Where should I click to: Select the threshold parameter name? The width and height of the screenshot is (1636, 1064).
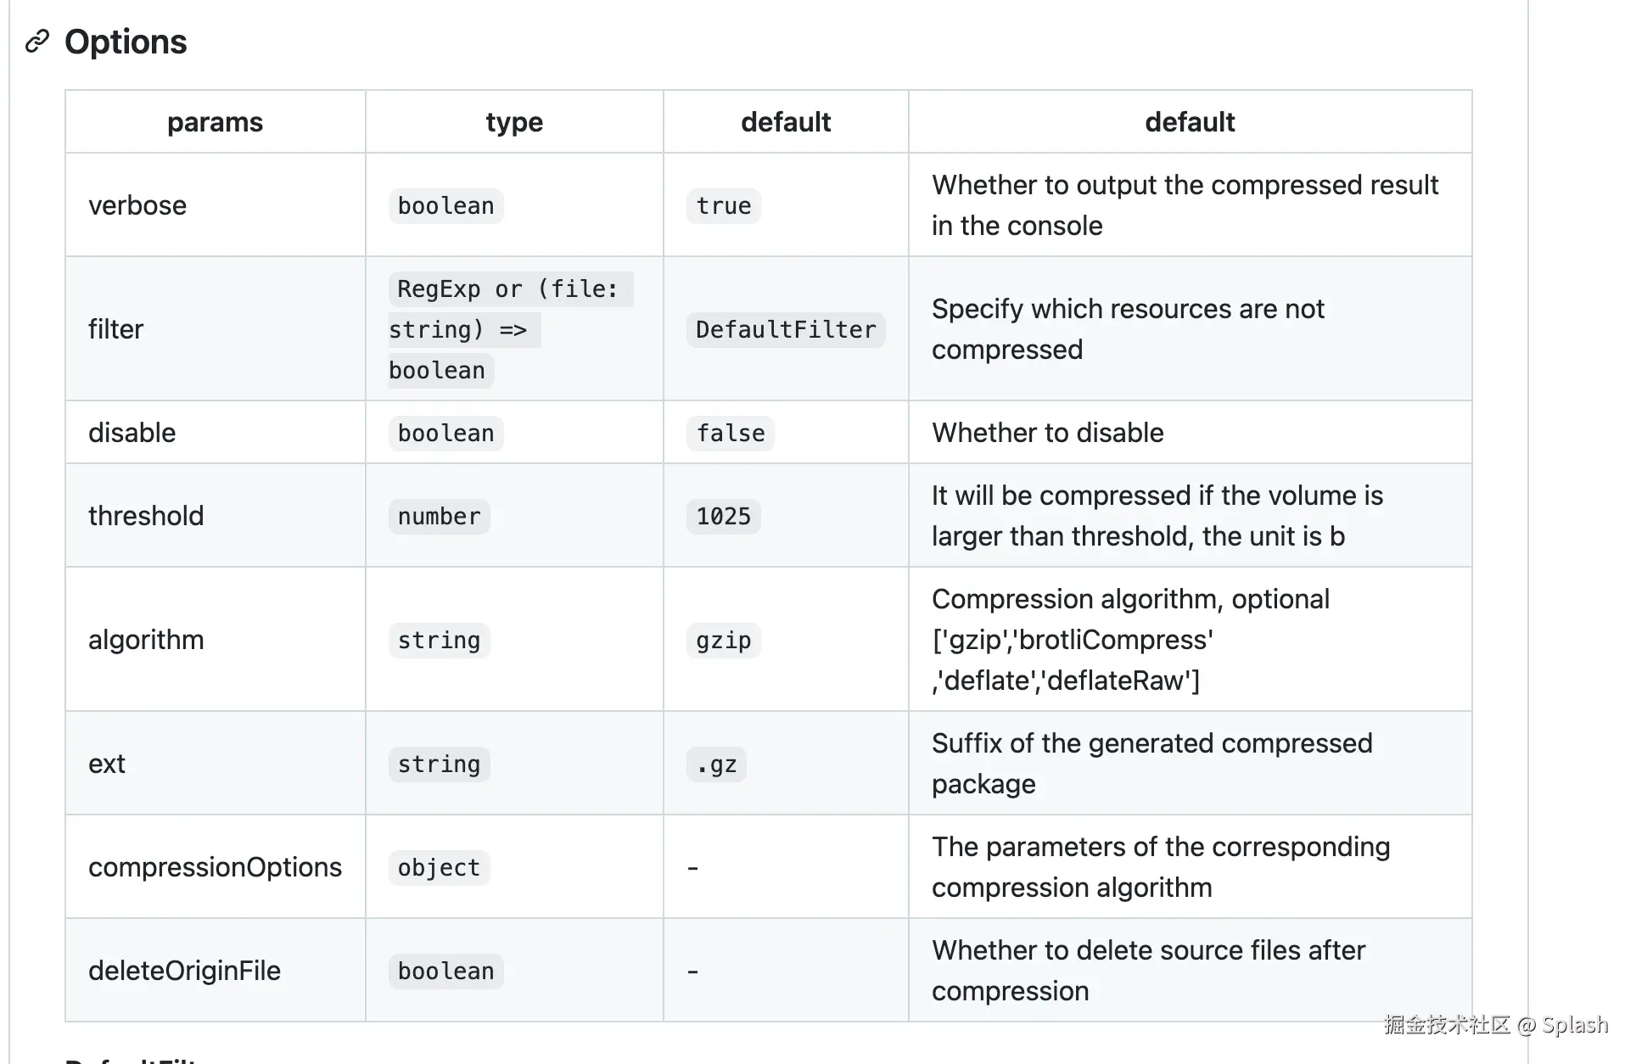(146, 516)
